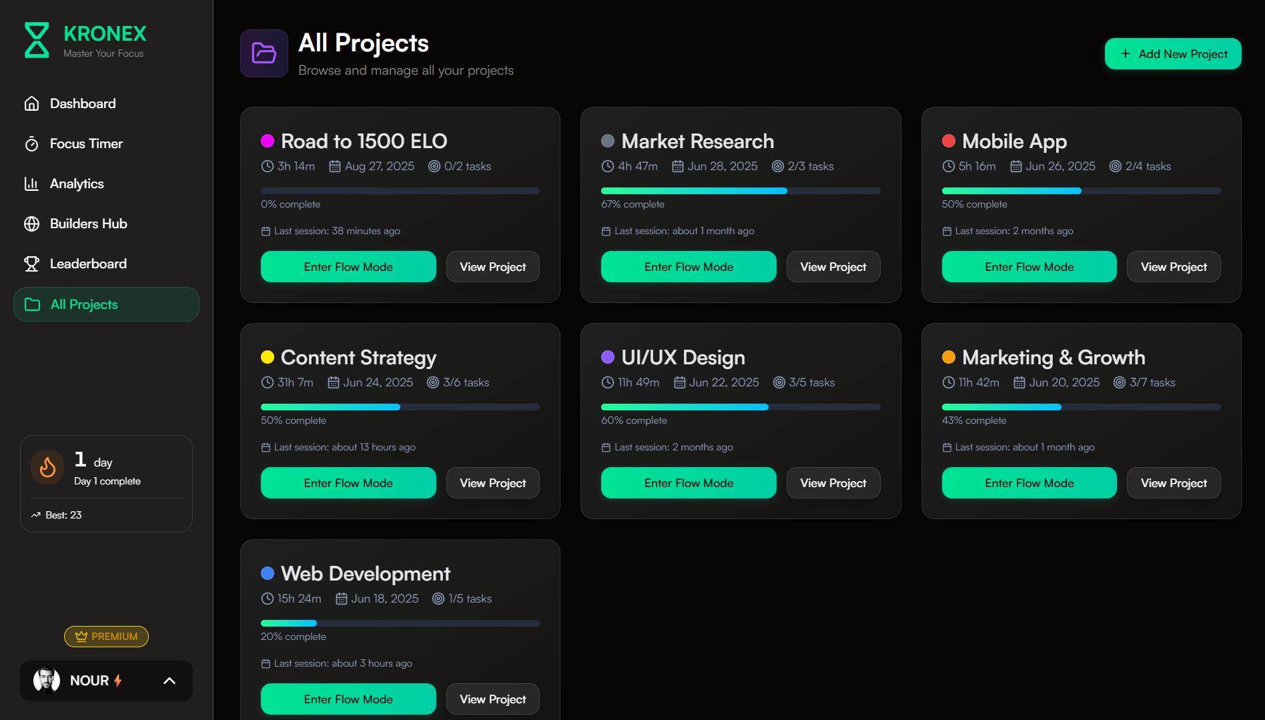
Task: Click the Leaderboard trophy icon
Action: pos(31,264)
